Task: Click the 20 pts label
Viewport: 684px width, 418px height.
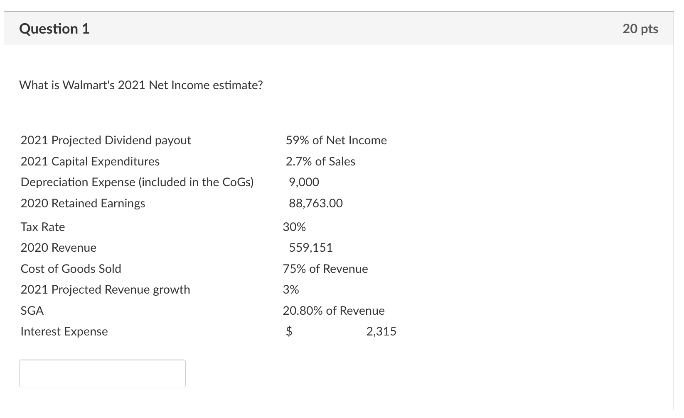Action: (x=640, y=28)
